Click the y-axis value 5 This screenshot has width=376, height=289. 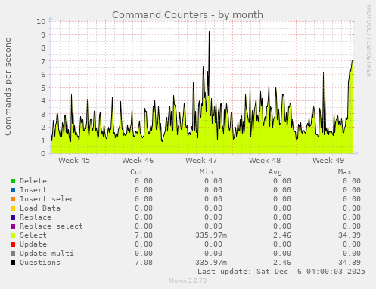[43, 88]
